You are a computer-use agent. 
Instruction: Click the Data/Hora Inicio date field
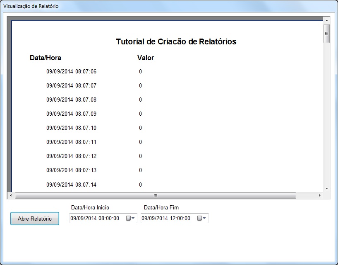[x=103, y=218]
